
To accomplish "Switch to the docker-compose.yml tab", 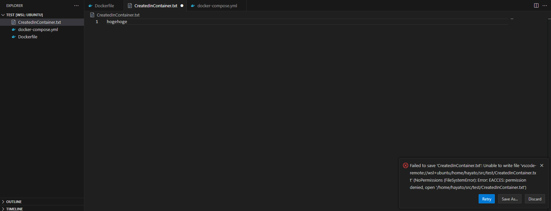I will coord(216,6).
